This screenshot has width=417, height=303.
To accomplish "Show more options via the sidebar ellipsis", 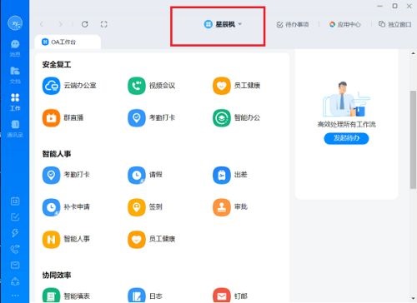I will pyautogui.click(x=15, y=296).
